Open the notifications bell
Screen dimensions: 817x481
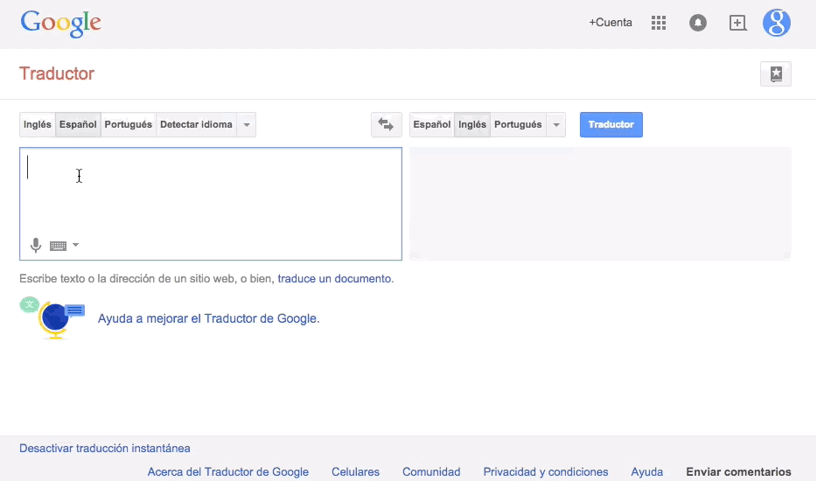pyautogui.click(x=698, y=23)
